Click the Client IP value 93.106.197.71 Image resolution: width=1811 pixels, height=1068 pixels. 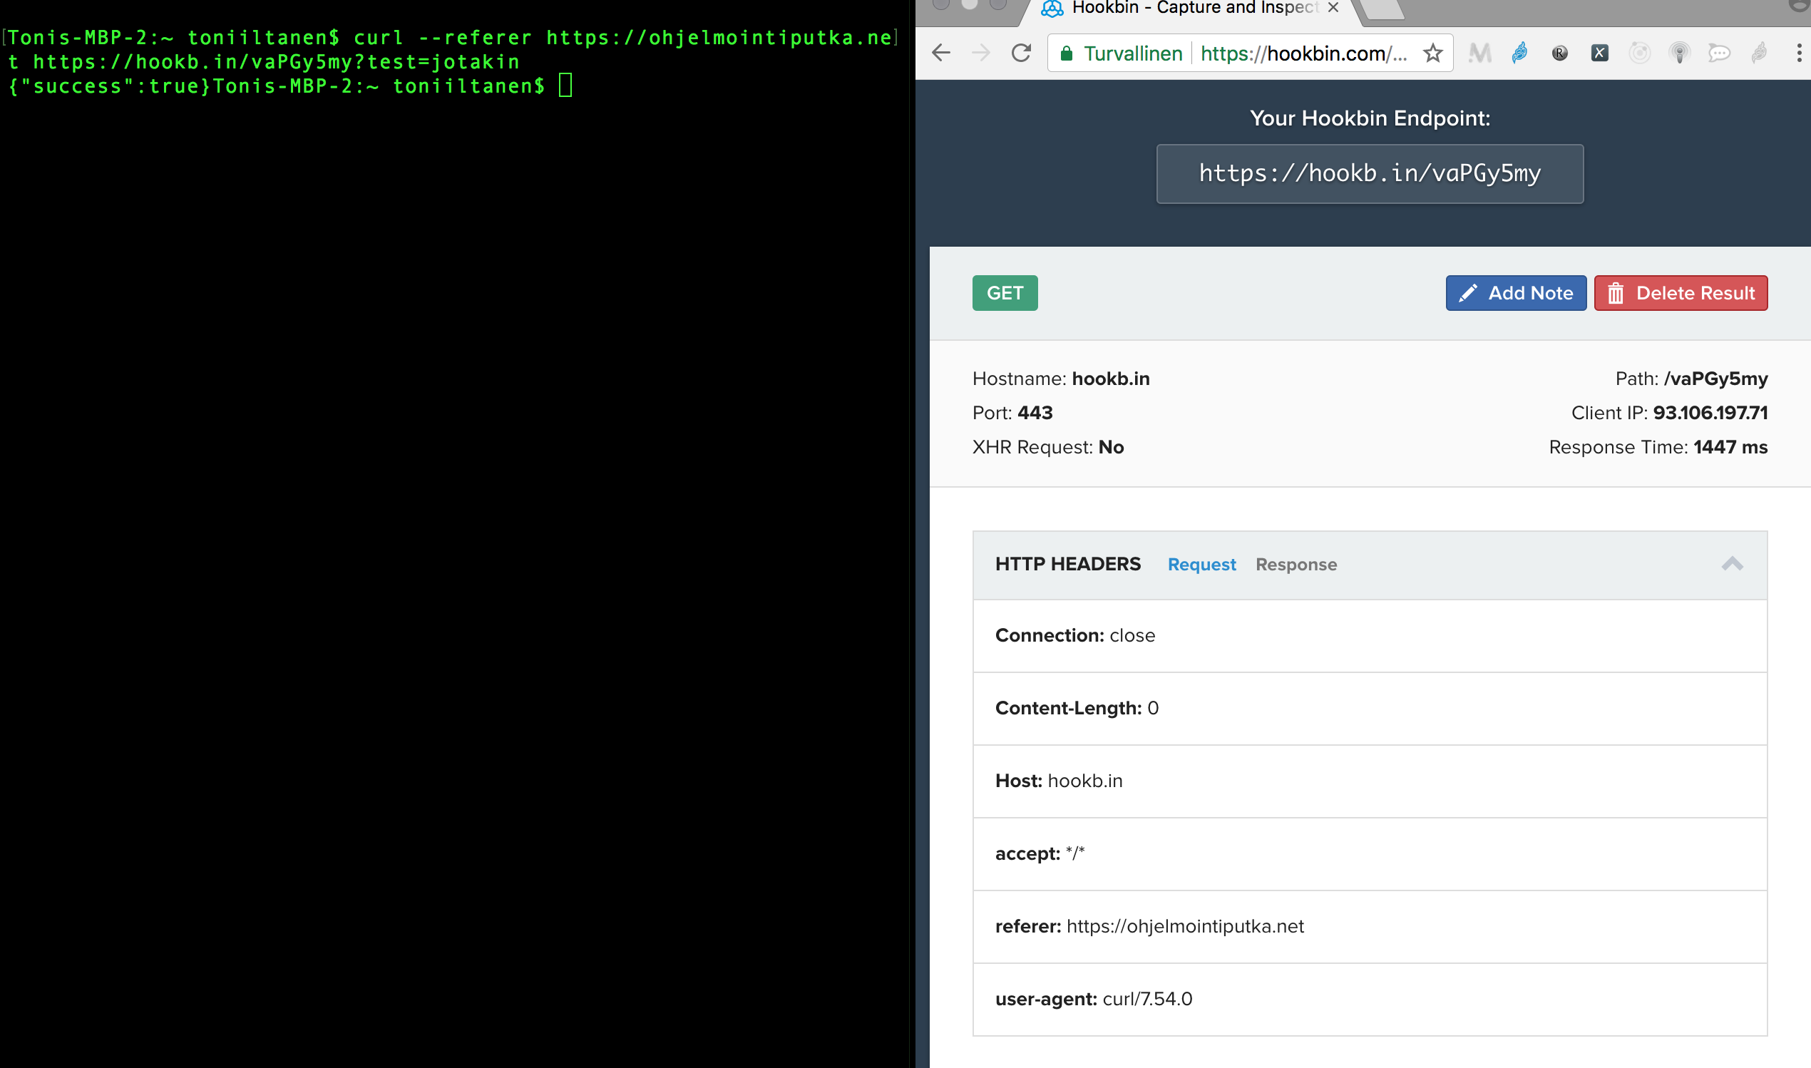[1710, 412]
